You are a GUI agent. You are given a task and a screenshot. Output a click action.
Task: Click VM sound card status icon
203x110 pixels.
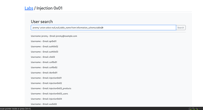(197, 109)
